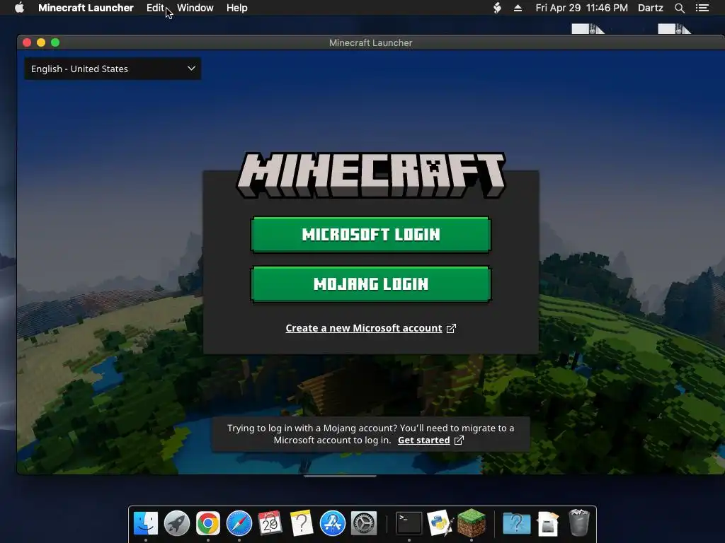Open the Get started migration link
The image size is (725, 543).
click(423, 440)
